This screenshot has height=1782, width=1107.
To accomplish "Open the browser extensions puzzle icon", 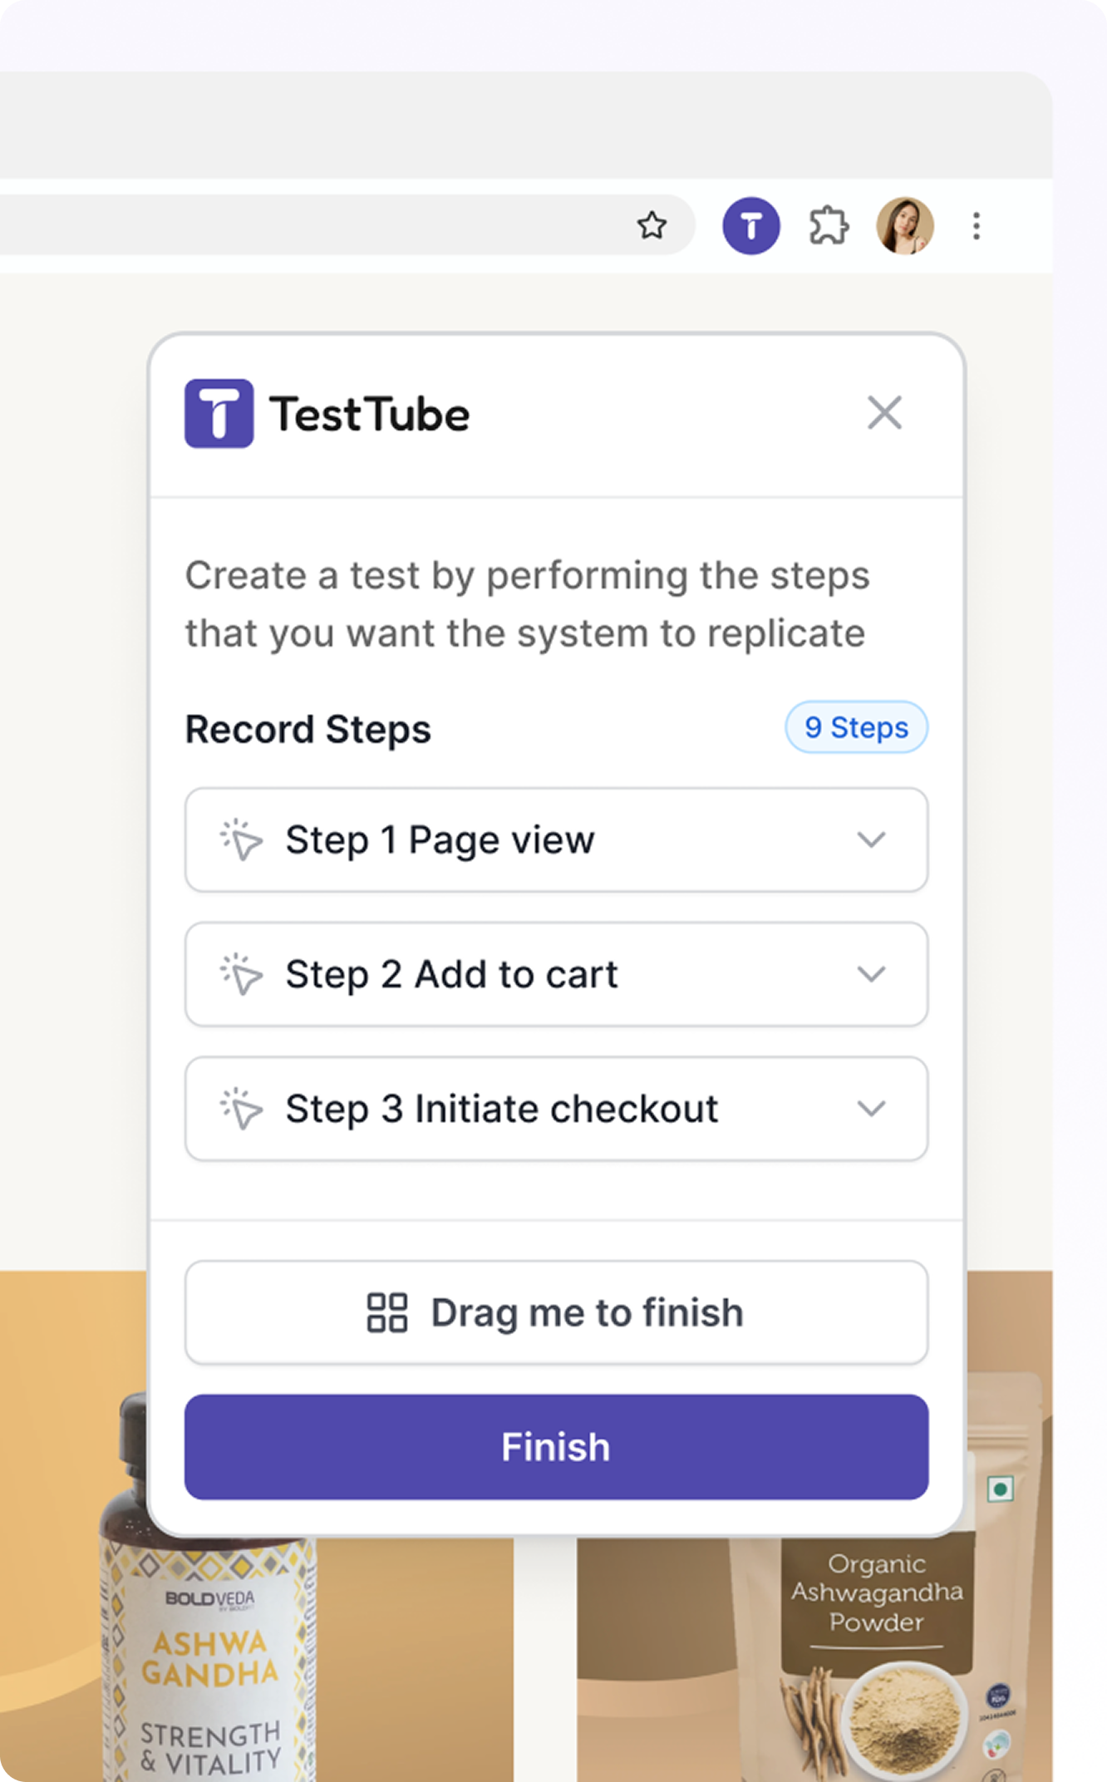I will click(x=828, y=225).
